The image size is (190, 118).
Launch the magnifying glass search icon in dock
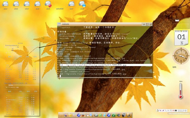tap(91, 115)
